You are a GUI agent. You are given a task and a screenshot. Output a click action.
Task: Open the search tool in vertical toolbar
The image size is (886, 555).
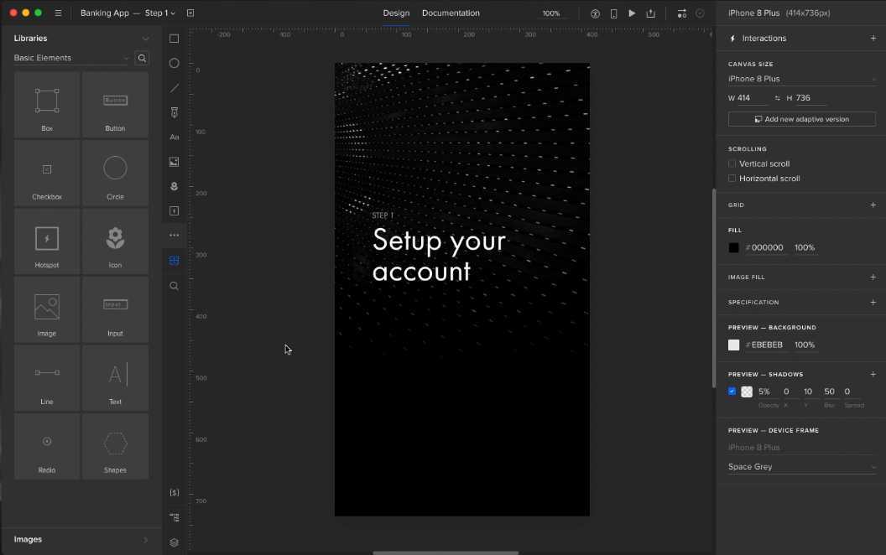[174, 286]
